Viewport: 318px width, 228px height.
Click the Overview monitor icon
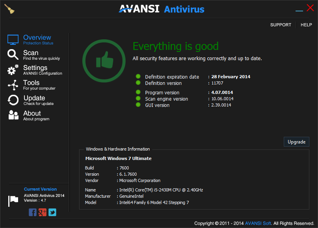tap(13, 39)
